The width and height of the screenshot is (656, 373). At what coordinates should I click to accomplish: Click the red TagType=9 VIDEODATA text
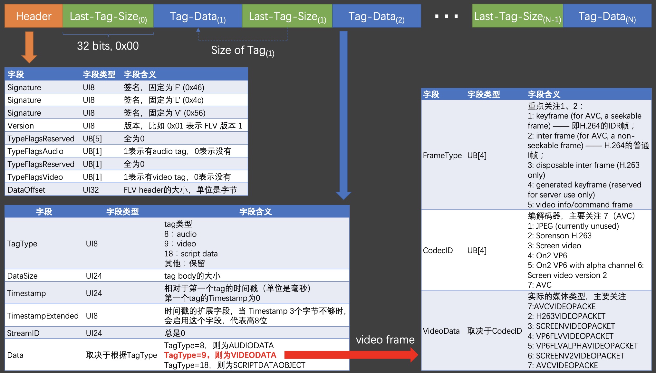[x=219, y=355]
